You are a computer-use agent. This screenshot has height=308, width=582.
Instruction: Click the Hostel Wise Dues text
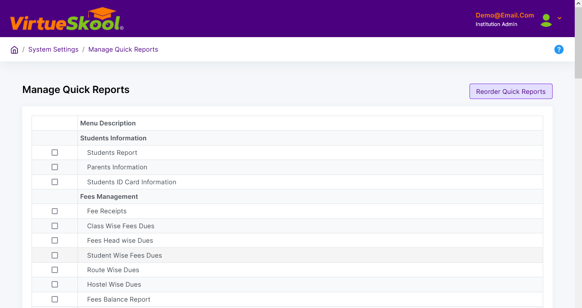[114, 285]
